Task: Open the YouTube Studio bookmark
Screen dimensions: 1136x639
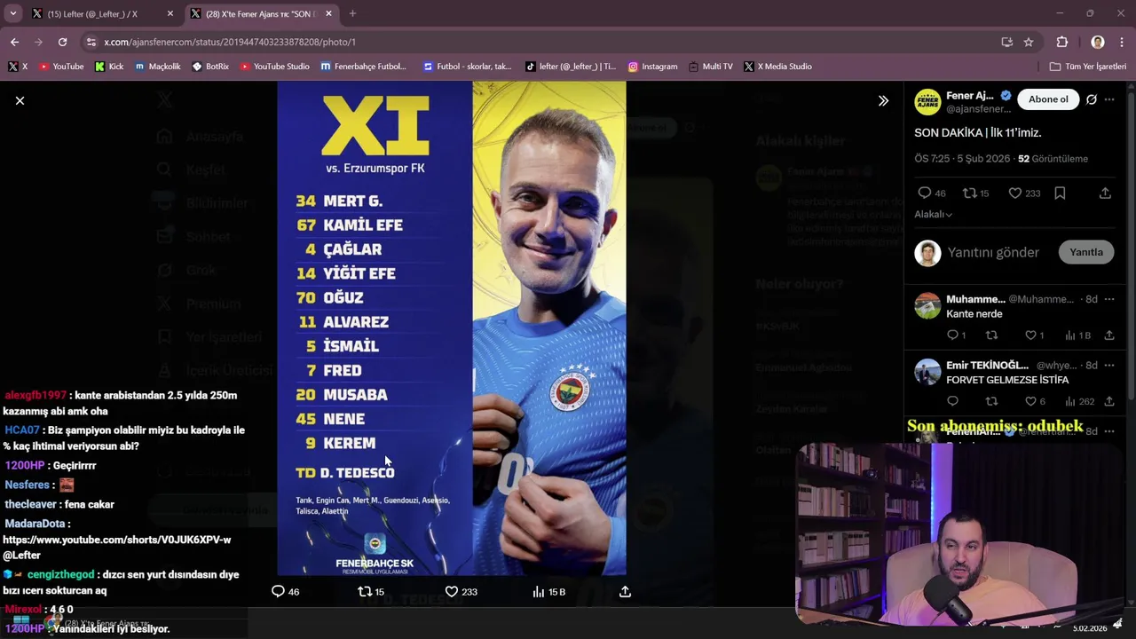Action: [275, 67]
